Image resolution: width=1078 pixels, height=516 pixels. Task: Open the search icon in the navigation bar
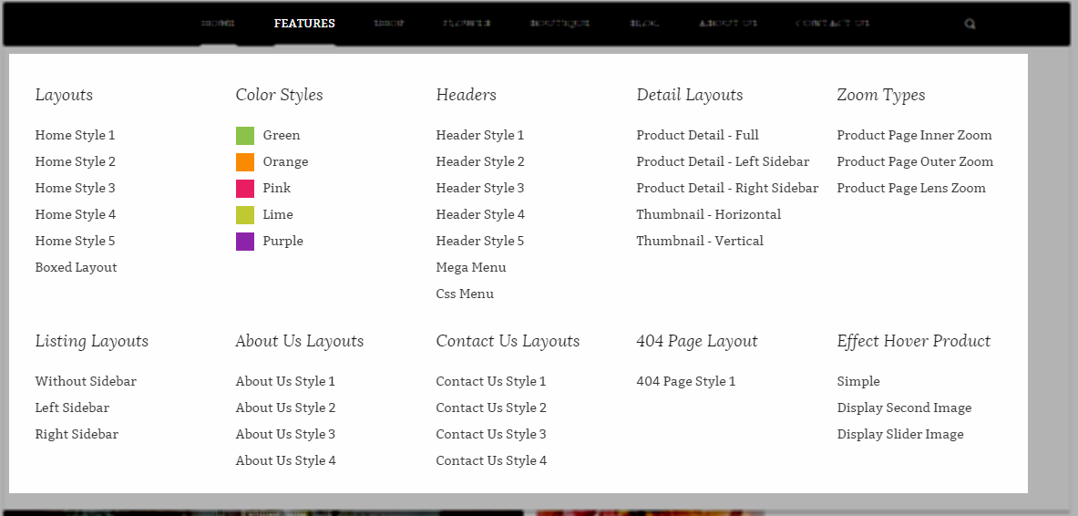(x=970, y=24)
